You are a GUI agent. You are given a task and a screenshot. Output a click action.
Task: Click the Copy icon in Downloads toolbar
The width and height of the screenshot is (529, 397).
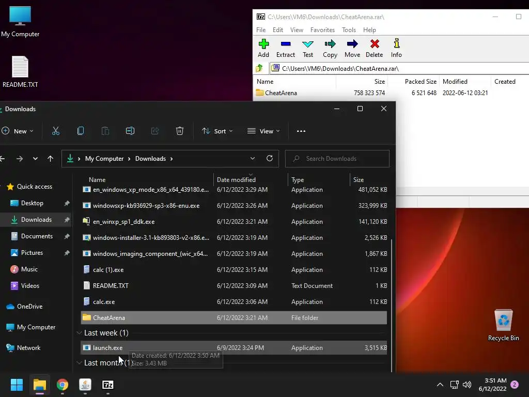(x=80, y=131)
